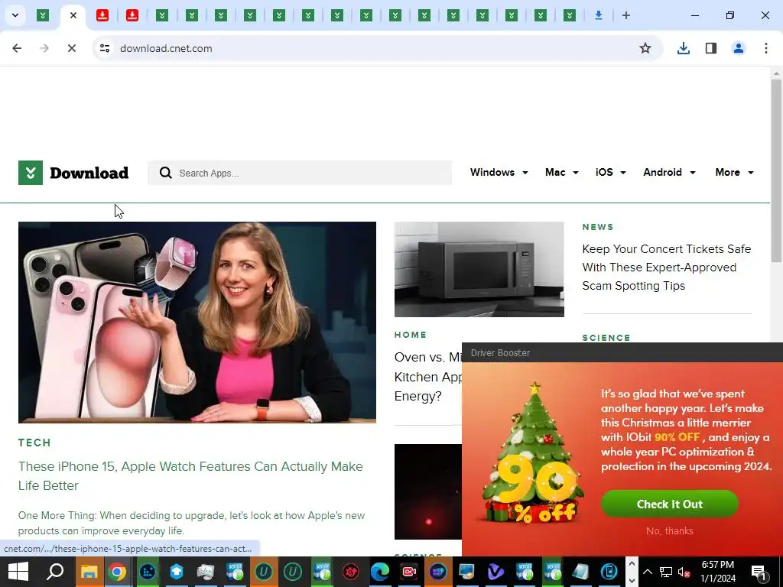This screenshot has width=783, height=587.
Task: Open Windows Start menu
Action: coord(18,572)
